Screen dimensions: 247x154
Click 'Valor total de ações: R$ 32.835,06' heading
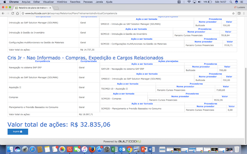pyautogui.click(x=59, y=124)
